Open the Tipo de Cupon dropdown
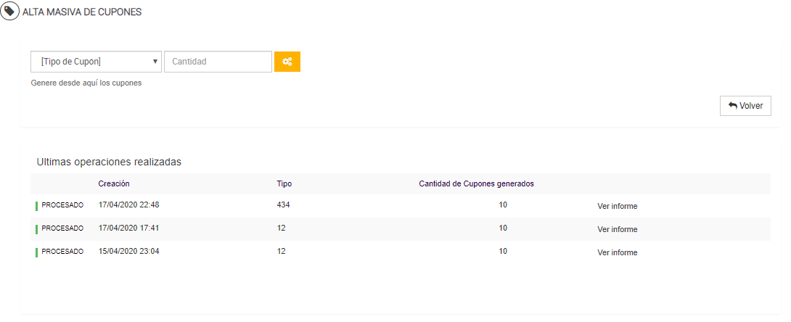The width and height of the screenshot is (791, 322). pos(96,62)
